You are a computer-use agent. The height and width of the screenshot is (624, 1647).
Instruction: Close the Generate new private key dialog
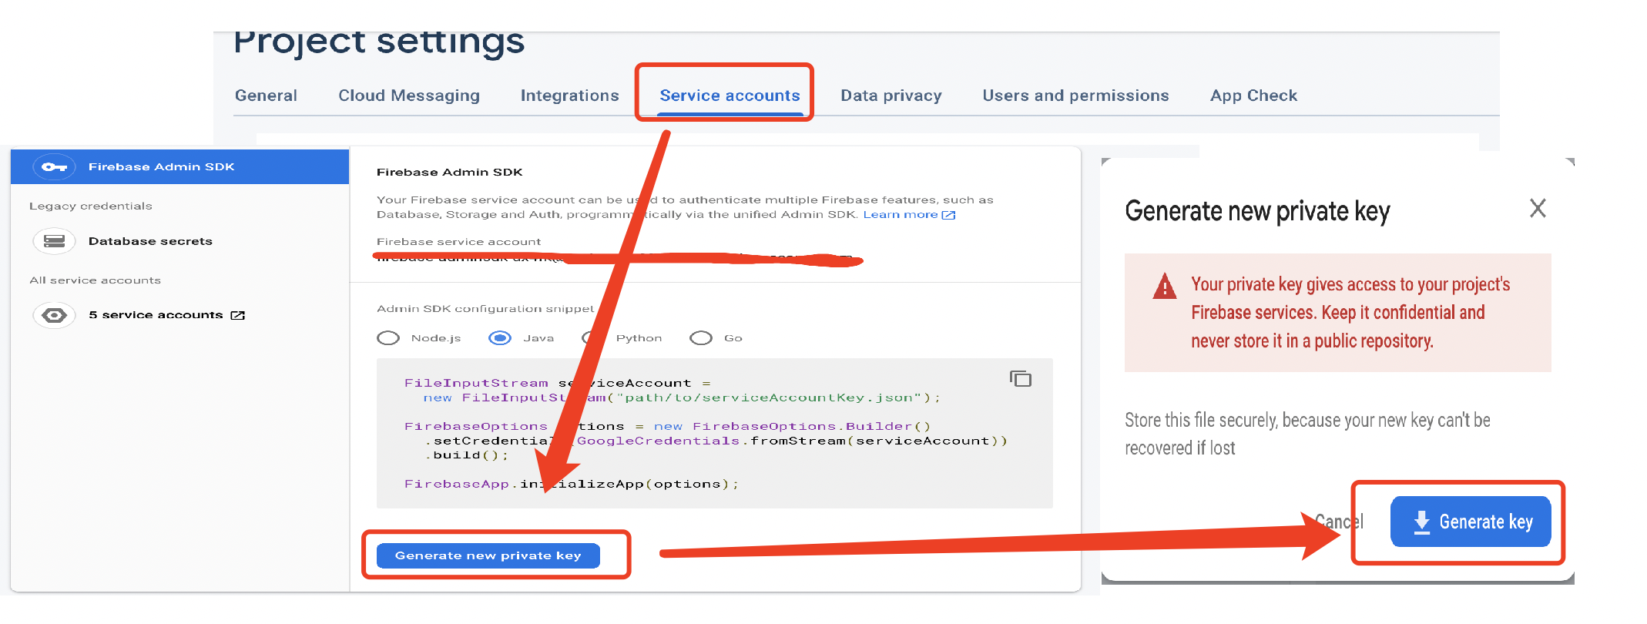[x=1538, y=208]
